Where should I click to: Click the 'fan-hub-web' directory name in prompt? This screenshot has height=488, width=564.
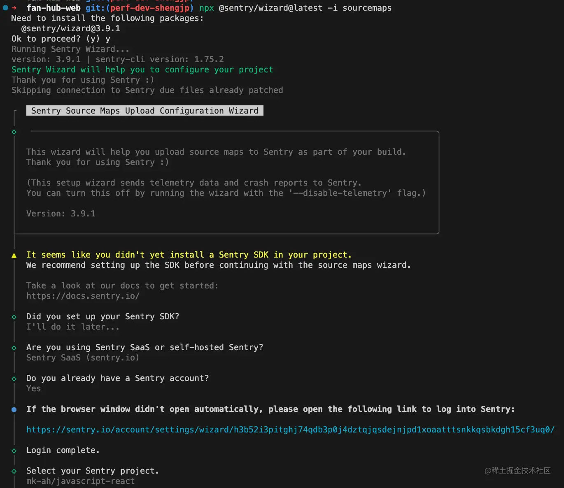tap(54, 8)
